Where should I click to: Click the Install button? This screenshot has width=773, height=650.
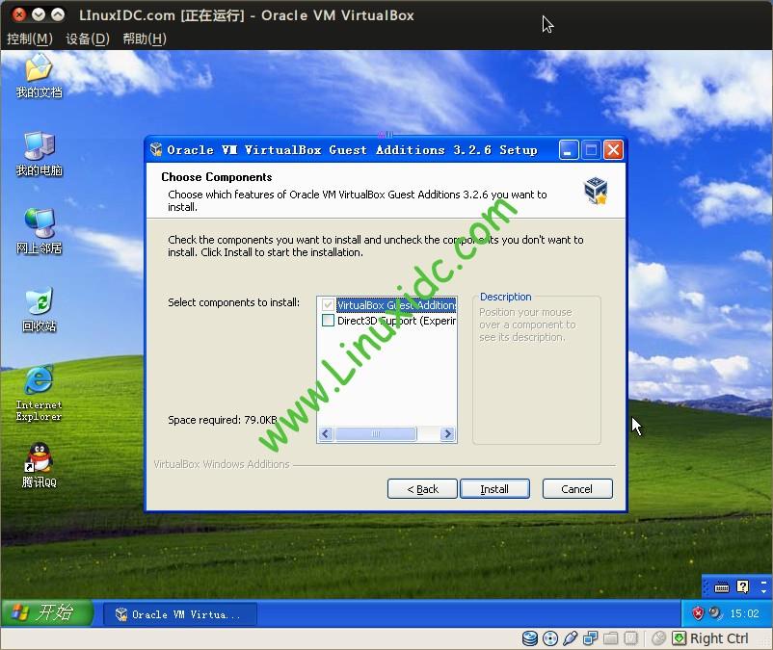[x=494, y=489]
